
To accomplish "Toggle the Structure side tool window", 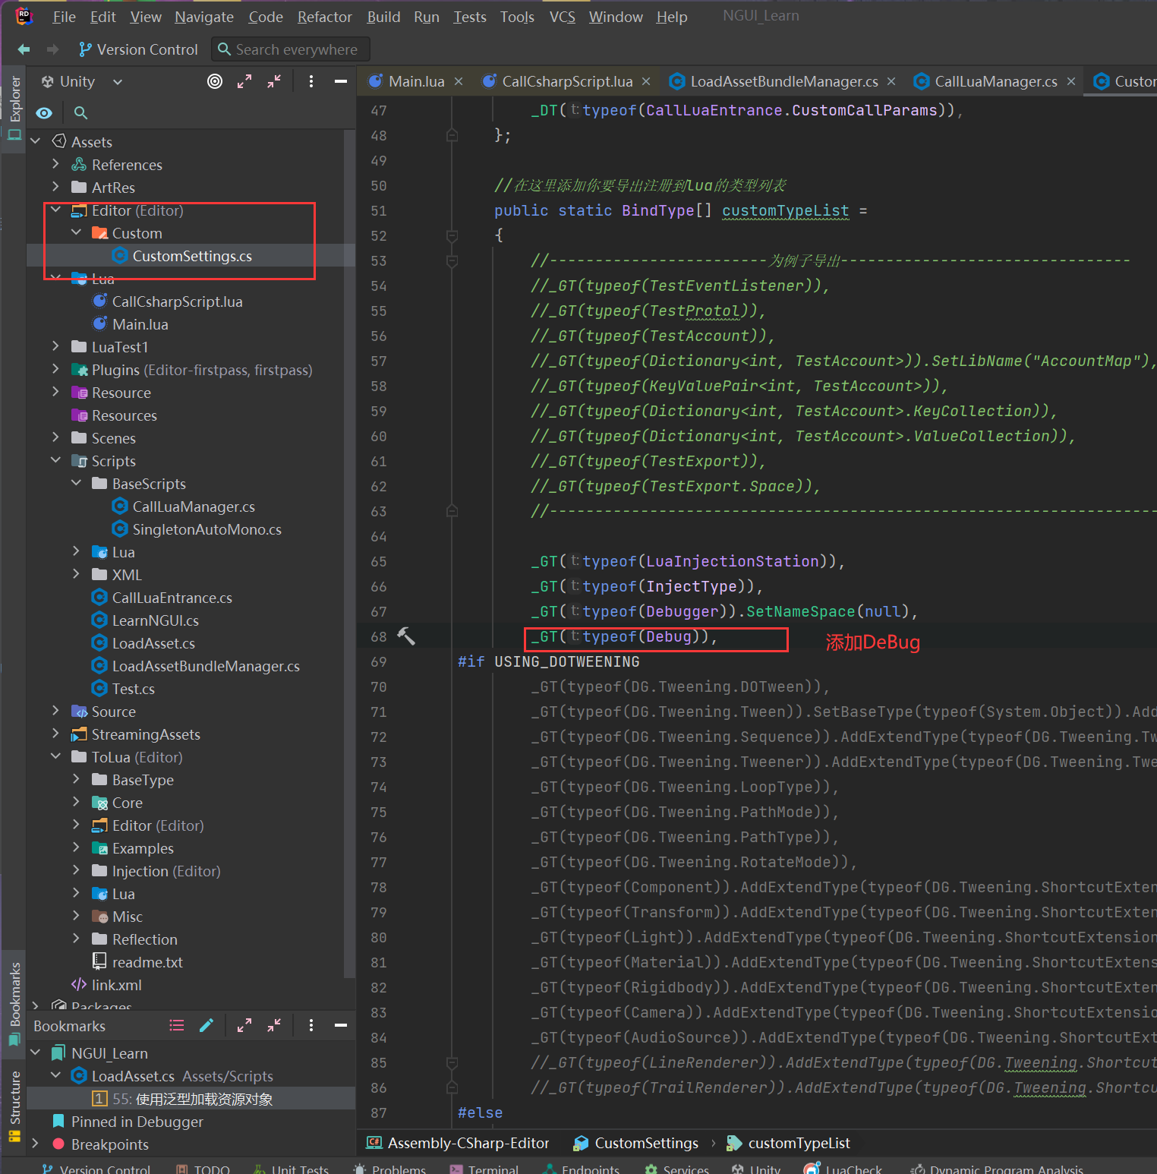I will tap(14, 1106).
